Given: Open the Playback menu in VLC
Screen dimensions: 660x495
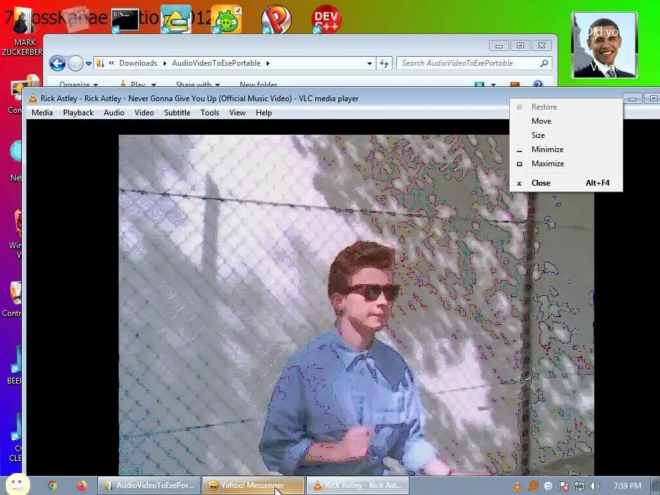Looking at the screenshot, I should tap(78, 113).
